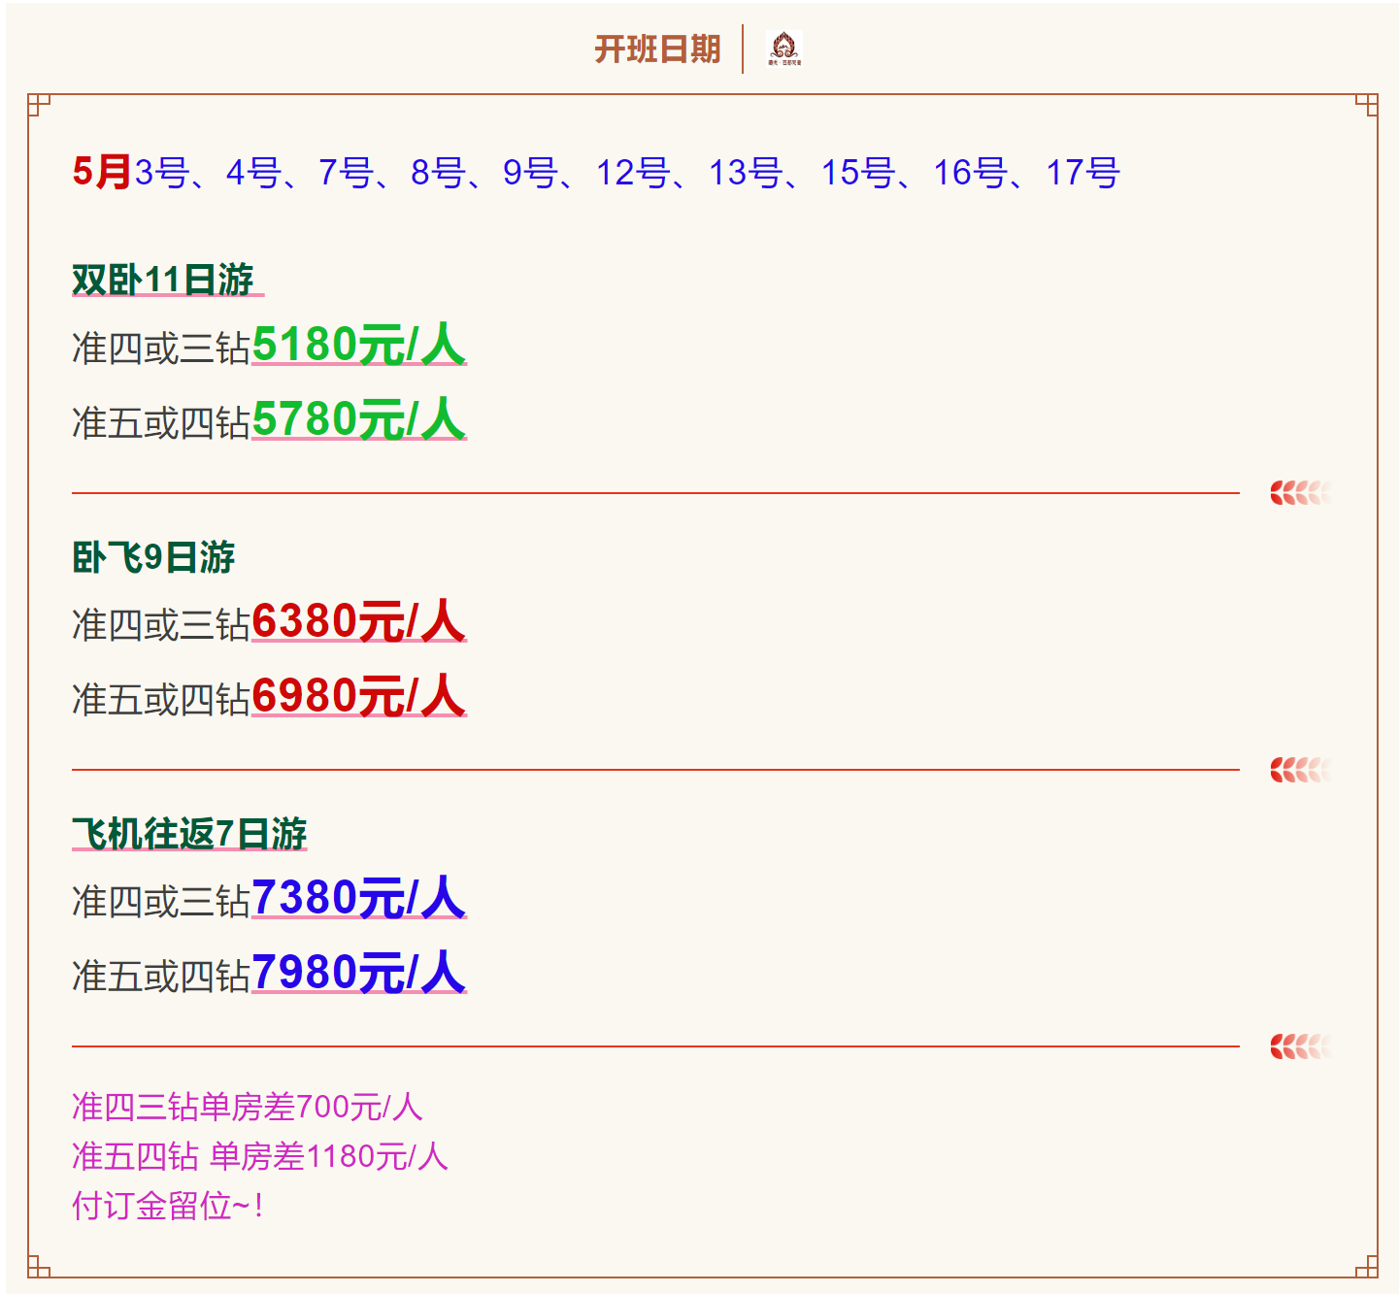Click the red 6380元/人 price
Screen dimensions: 1399x1294
pyautogui.click(x=359, y=621)
